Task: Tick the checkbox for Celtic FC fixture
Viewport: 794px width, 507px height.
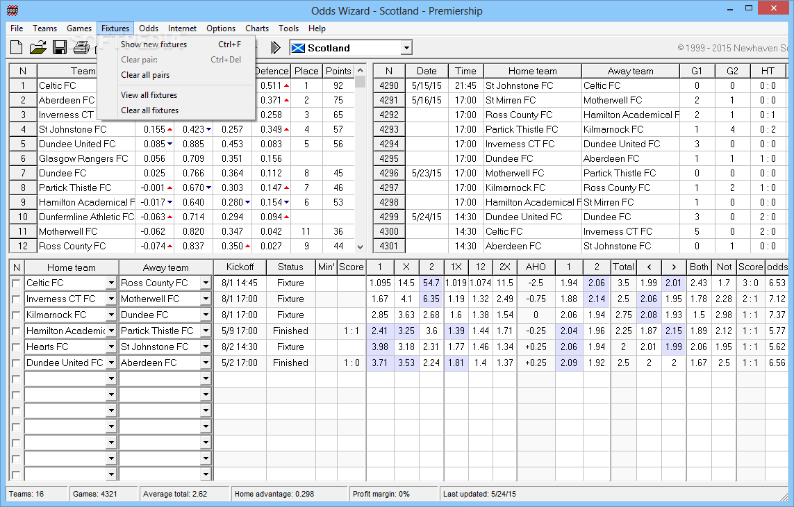Action: (16, 283)
